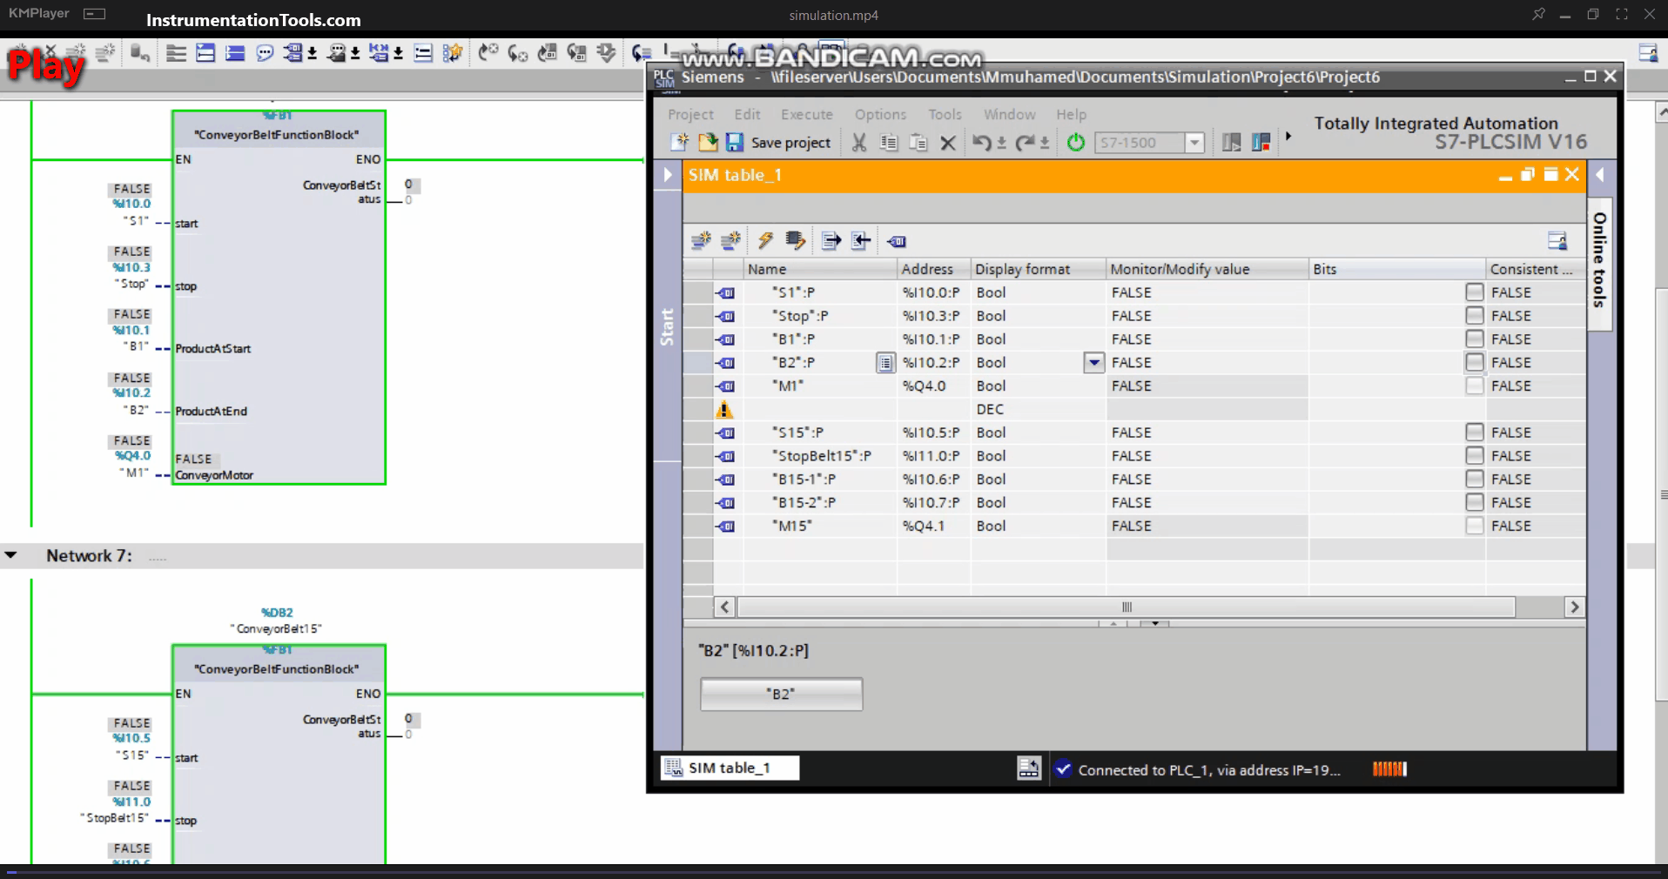Undo last action in PLCSIM

981,142
